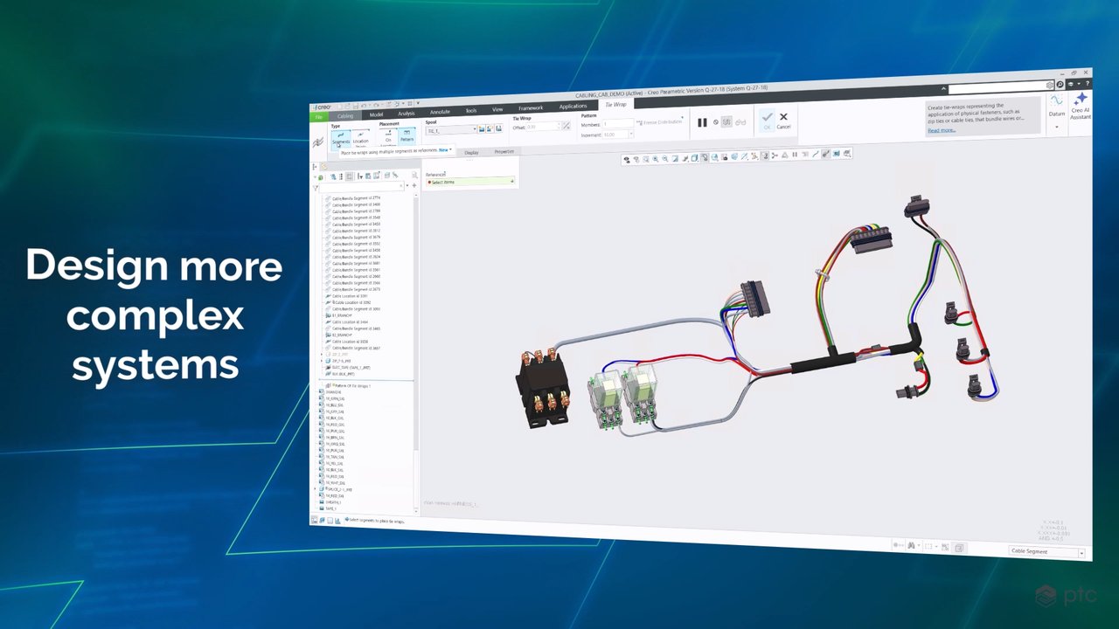The height and width of the screenshot is (629, 1119).
Task: Click the Save icon in quick access
Action: coord(357,105)
